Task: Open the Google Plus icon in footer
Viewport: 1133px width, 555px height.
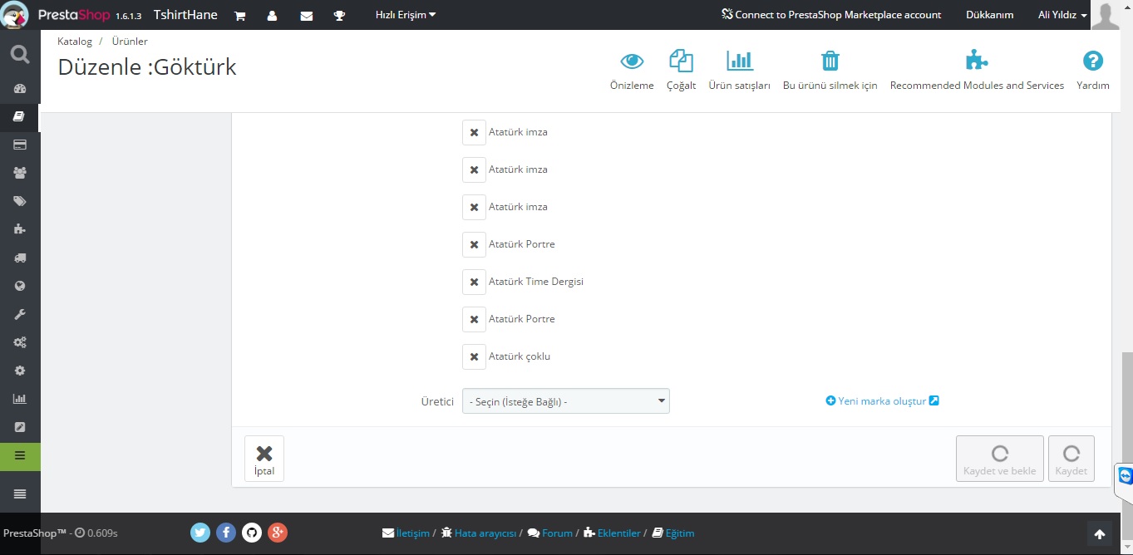Action: [278, 533]
